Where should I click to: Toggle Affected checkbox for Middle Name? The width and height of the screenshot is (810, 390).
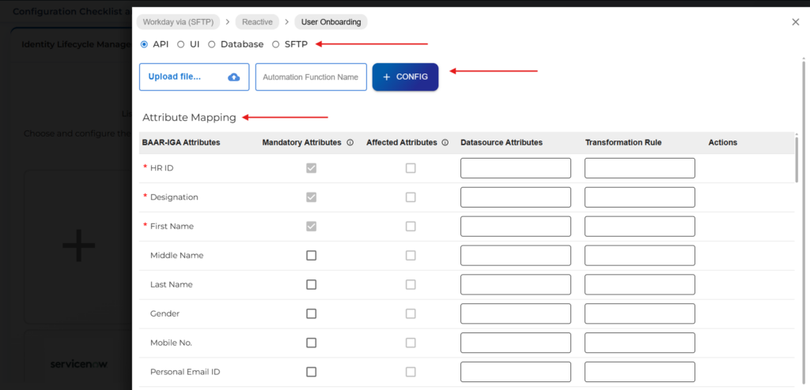[x=411, y=255]
